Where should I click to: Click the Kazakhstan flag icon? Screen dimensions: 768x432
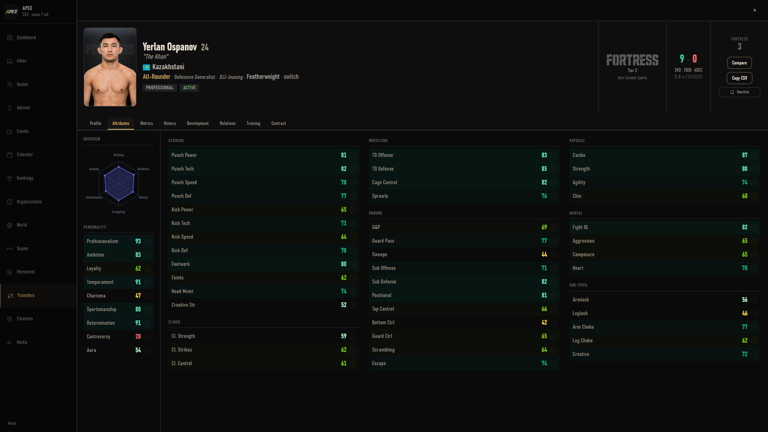click(x=146, y=67)
